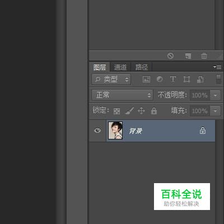Click the cancel/no-entry icon above Layers panel
This screenshot has width=224, height=224.
[170, 55]
